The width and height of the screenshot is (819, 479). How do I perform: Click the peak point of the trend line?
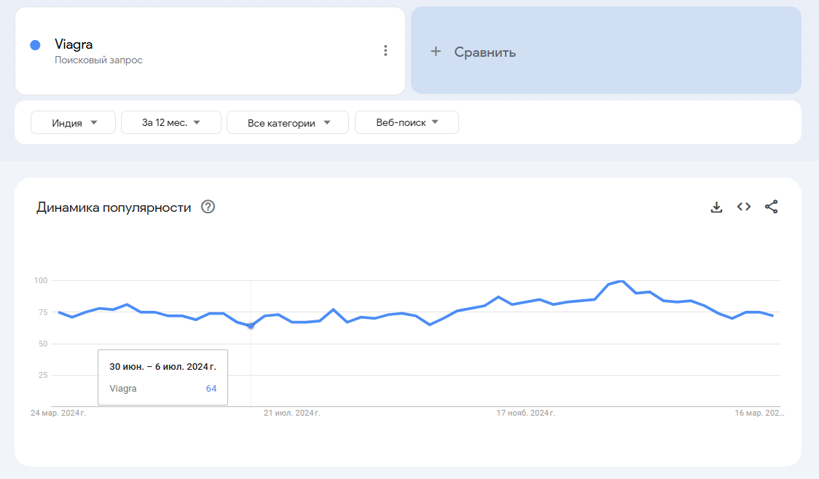[622, 281]
